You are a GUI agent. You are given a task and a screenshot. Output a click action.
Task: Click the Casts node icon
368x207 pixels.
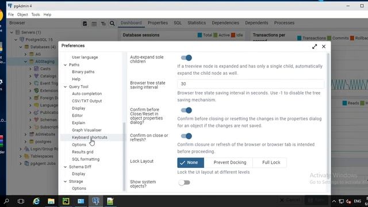36,69
